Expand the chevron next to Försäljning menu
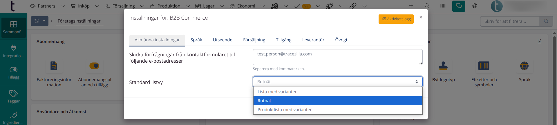The image size is (557, 125). pyautogui.click(x=142, y=6)
